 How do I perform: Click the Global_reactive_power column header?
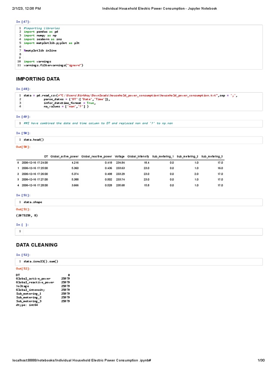click(97, 157)
